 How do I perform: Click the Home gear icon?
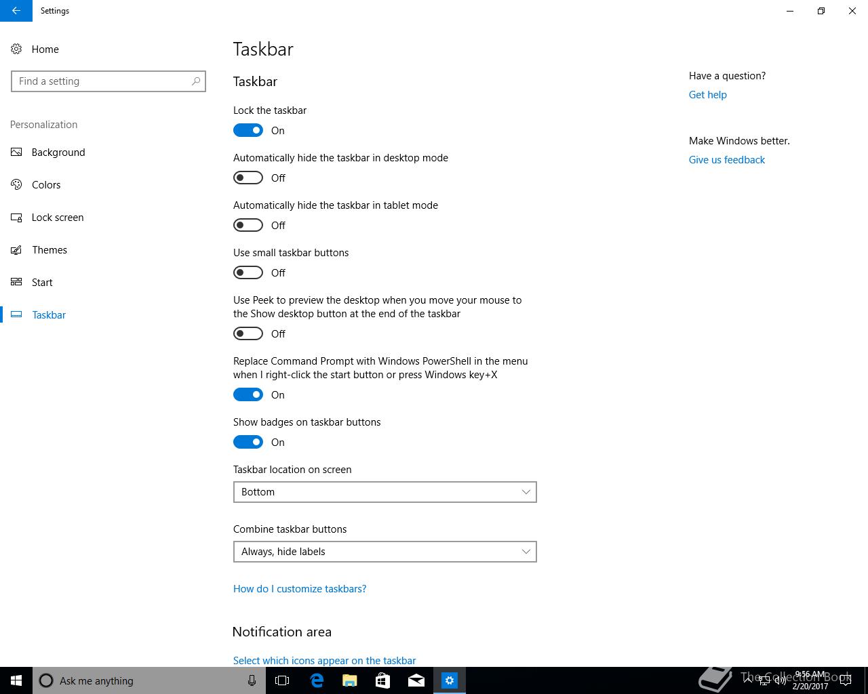point(16,49)
